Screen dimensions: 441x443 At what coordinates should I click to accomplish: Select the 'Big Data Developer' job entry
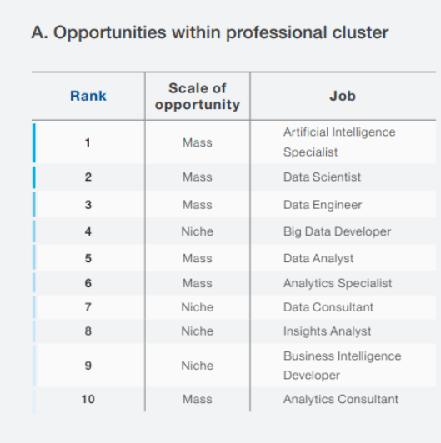coord(337,231)
